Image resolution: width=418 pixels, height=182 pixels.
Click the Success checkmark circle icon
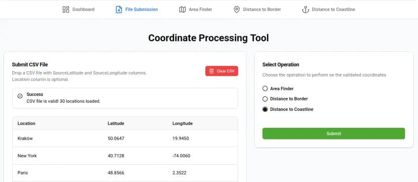pos(20,96)
